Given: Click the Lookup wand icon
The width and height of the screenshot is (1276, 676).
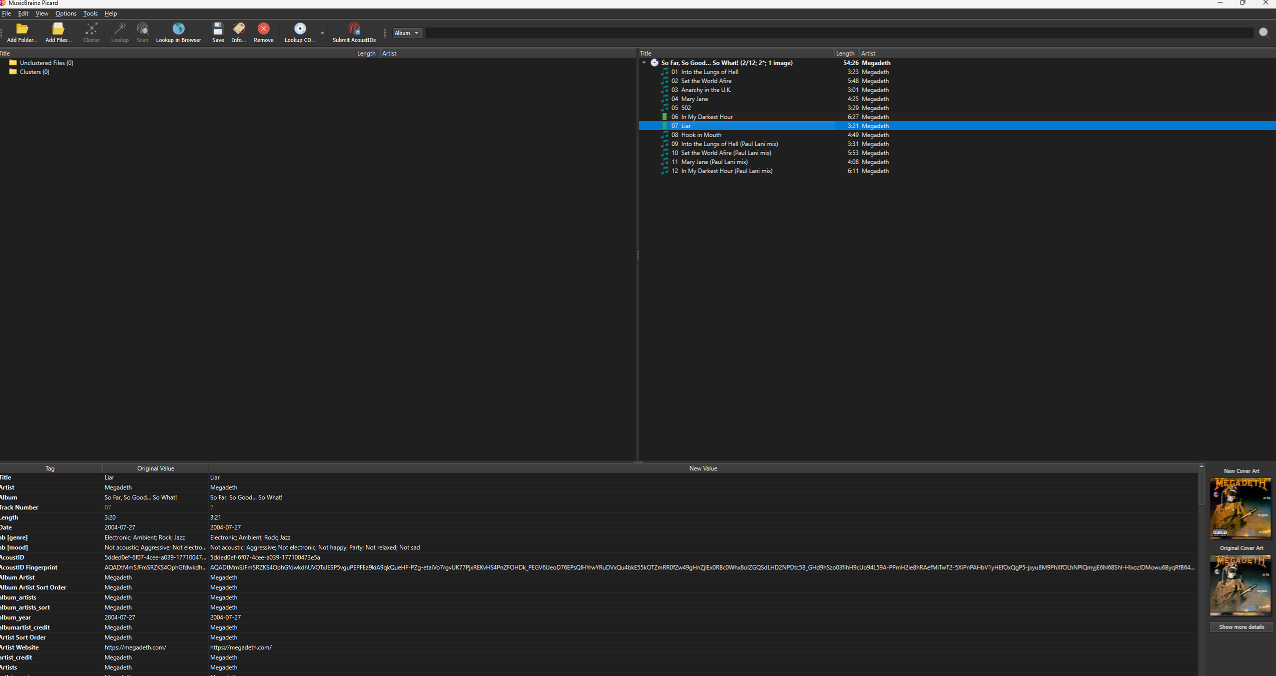Looking at the screenshot, I should 120,28.
